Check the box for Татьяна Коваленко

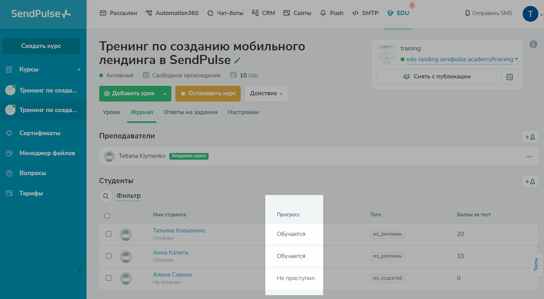[x=109, y=234]
